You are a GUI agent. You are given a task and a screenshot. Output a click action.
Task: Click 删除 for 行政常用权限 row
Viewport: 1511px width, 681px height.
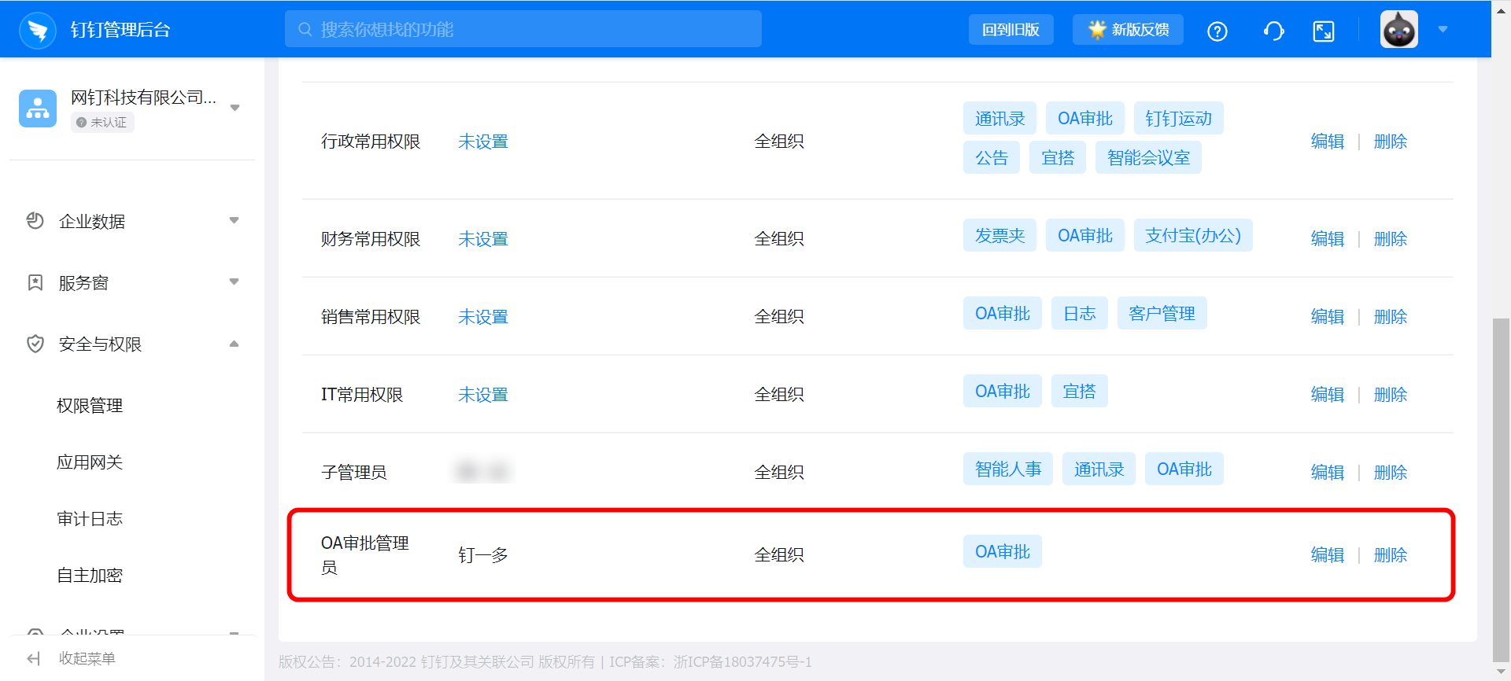pos(1391,142)
